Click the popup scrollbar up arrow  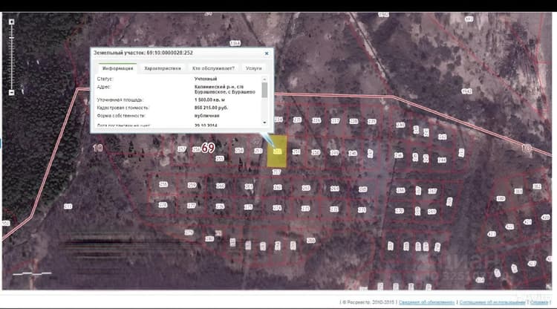point(264,79)
